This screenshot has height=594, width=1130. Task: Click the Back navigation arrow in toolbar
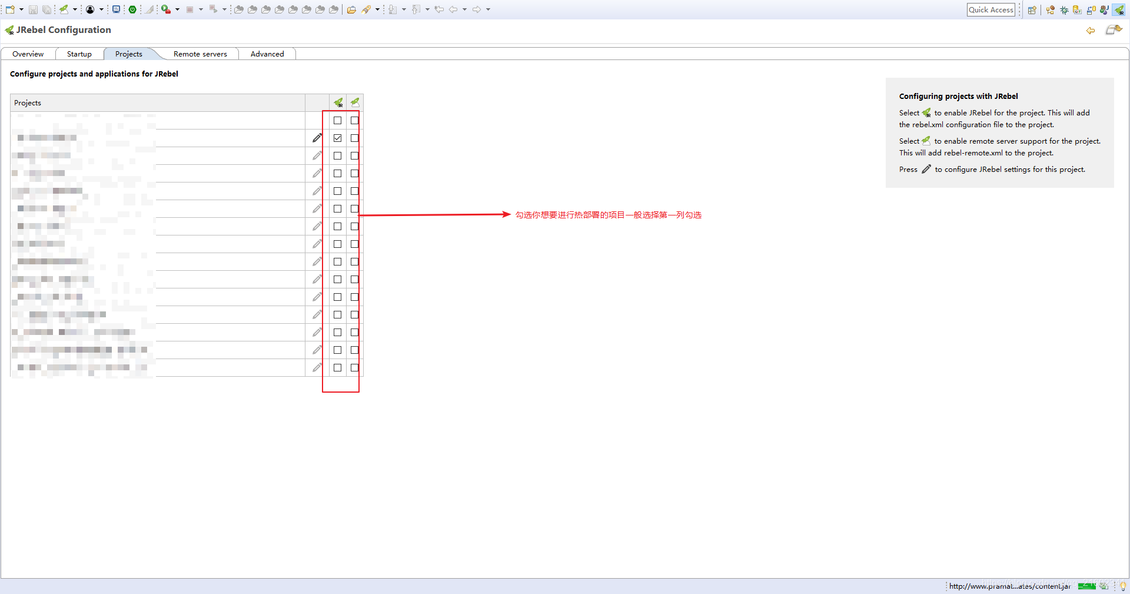(x=453, y=9)
